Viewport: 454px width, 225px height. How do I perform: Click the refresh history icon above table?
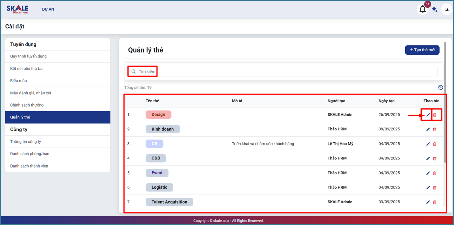(441, 88)
